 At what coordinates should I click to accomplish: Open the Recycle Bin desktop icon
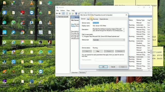coord(22,4)
